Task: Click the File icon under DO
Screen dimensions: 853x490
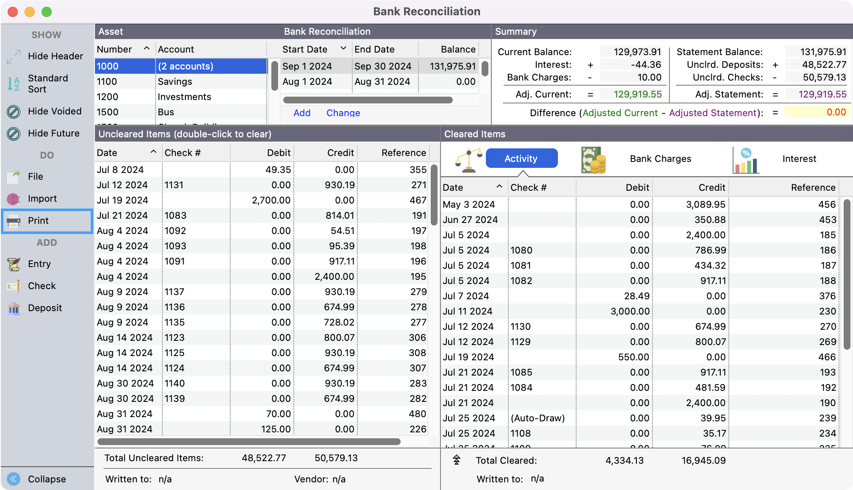Action: [x=14, y=177]
